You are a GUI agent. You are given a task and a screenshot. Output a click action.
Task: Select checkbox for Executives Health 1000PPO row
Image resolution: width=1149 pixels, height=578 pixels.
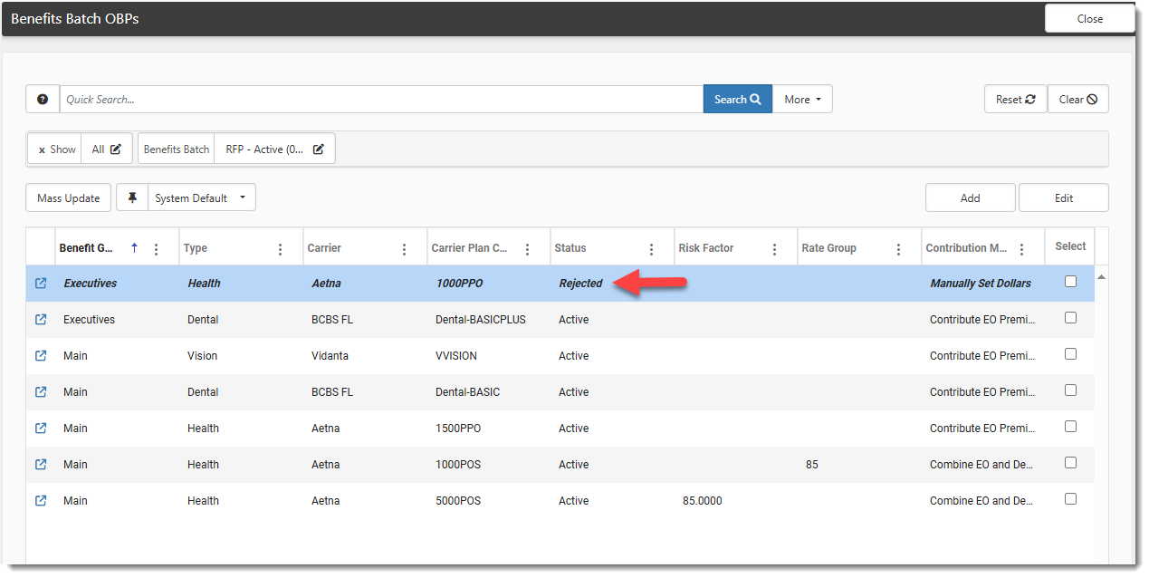(x=1070, y=282)
